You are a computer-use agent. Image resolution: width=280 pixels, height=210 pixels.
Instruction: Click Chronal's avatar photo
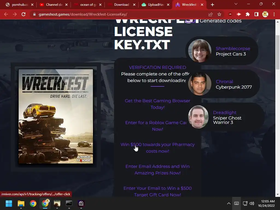[200, 84]
